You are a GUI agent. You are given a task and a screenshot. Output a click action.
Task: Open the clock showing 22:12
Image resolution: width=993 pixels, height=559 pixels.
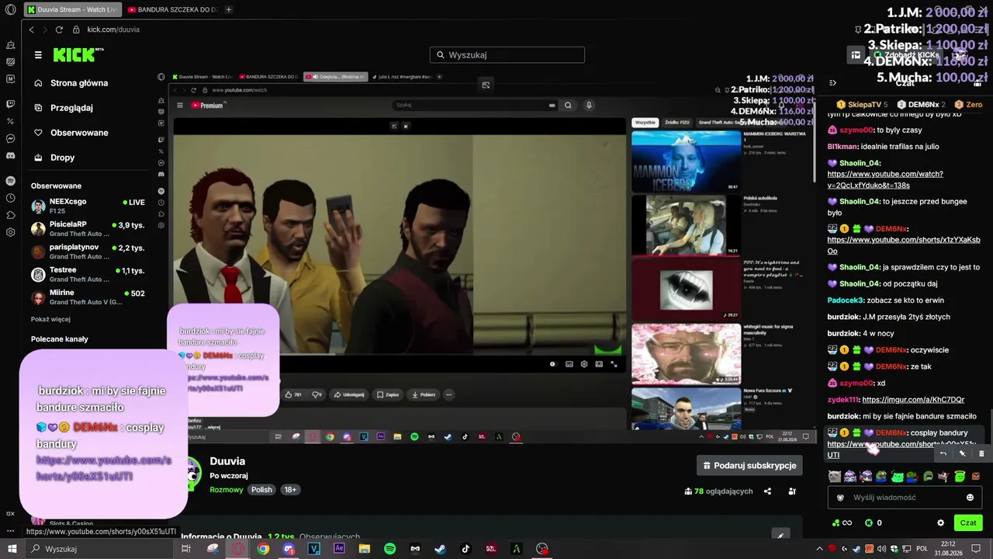point(948,549)
